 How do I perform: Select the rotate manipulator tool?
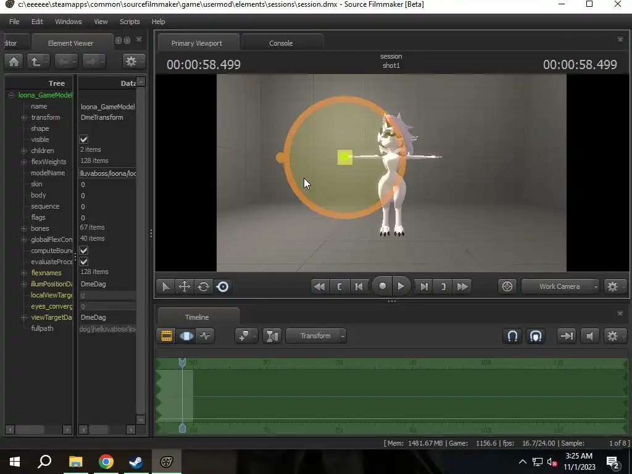pyautogui.click(x=204, y=286)
